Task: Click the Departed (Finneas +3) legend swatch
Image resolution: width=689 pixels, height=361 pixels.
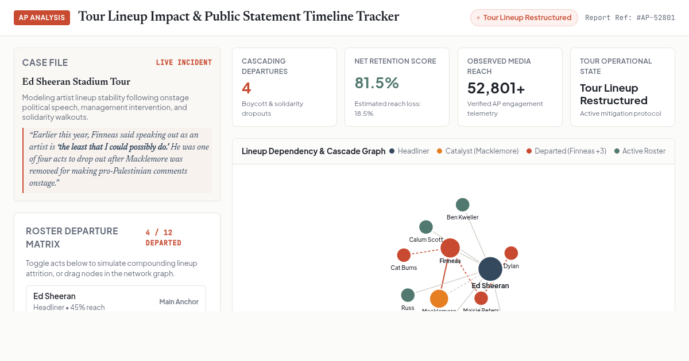Action: pos(529,151)
